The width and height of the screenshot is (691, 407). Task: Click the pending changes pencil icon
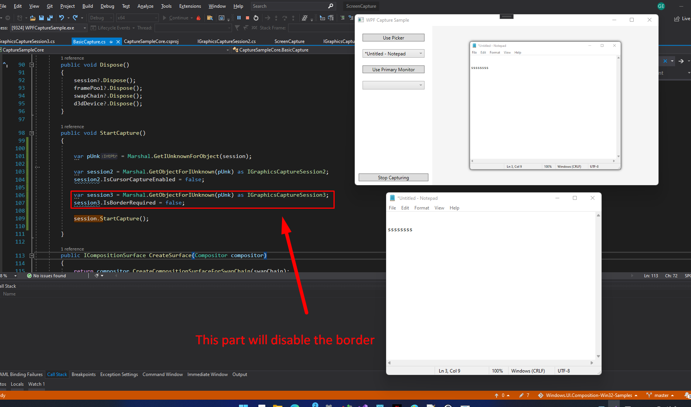(521, 395)
